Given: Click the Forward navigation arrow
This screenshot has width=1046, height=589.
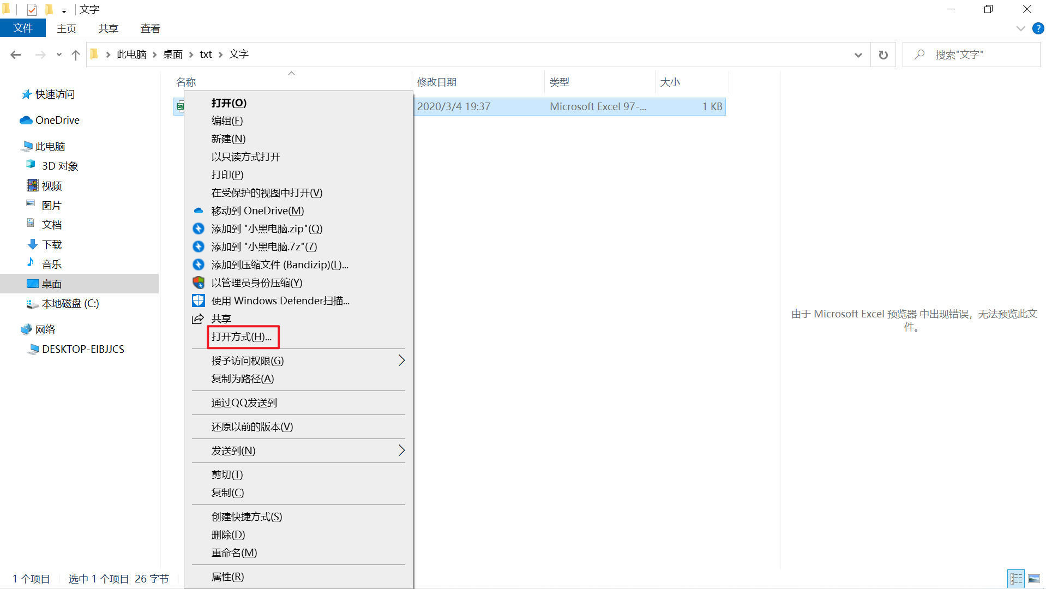Looking at the screenshot, I should 40,55.
